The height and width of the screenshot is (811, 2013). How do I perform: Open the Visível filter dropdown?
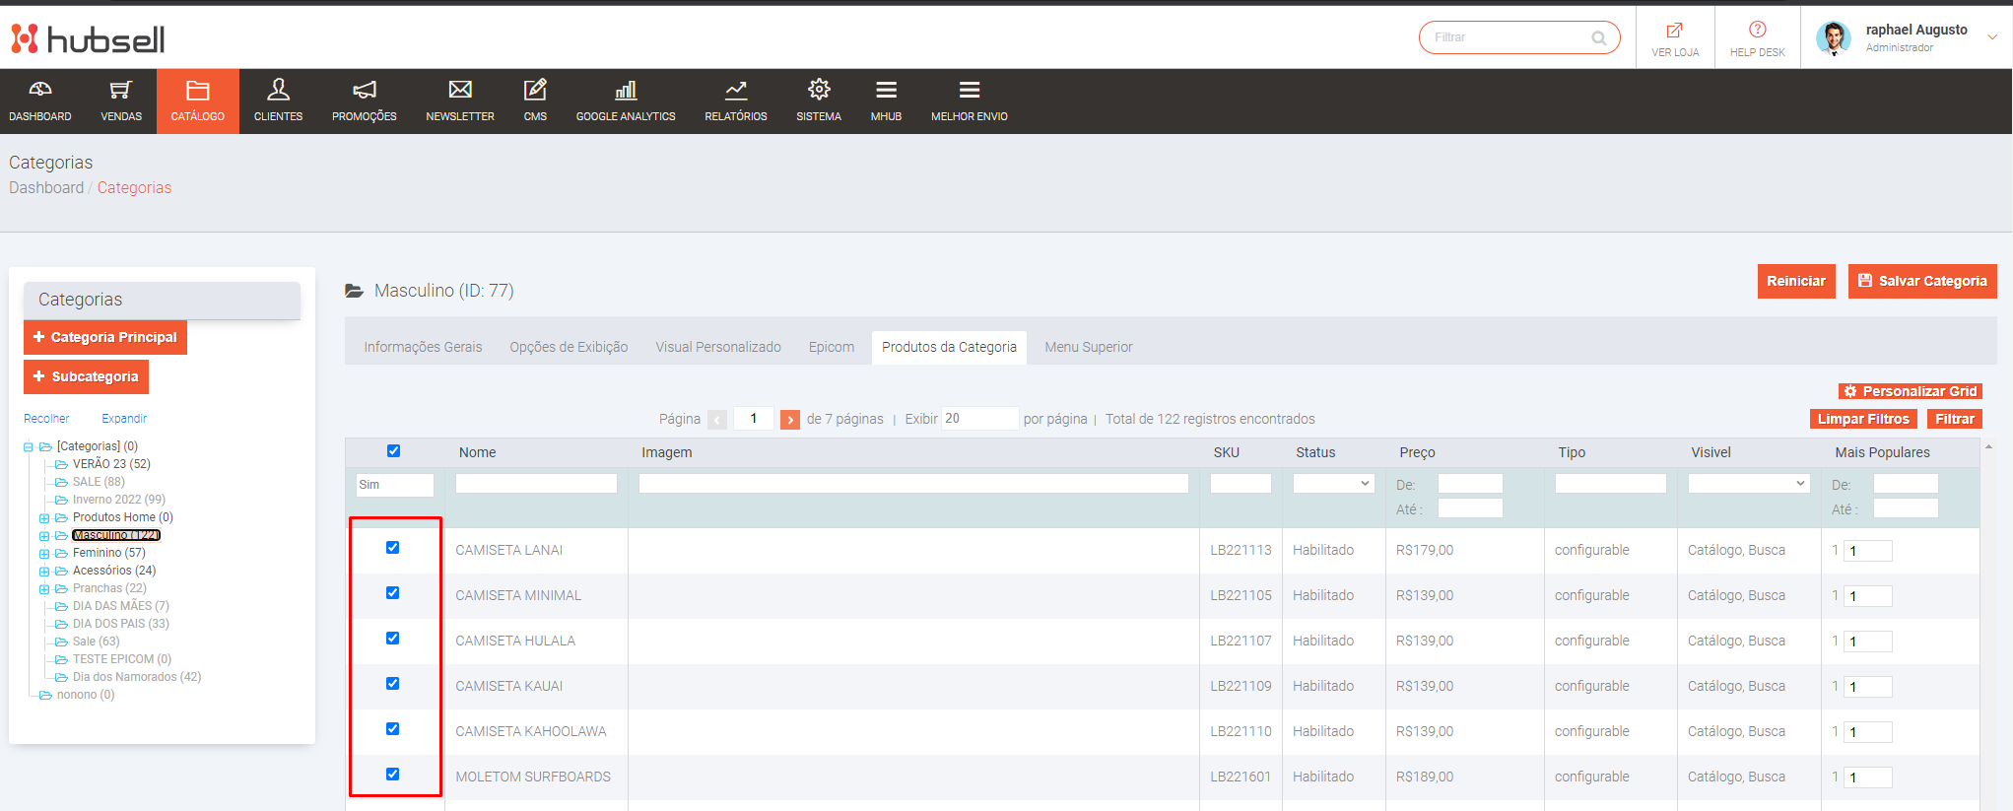point(1748,484)
